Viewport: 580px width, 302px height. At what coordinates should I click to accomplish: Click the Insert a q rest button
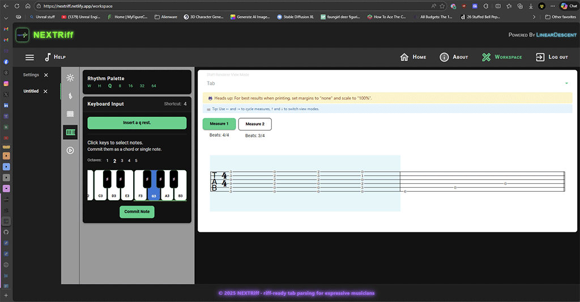pos(137,123)
